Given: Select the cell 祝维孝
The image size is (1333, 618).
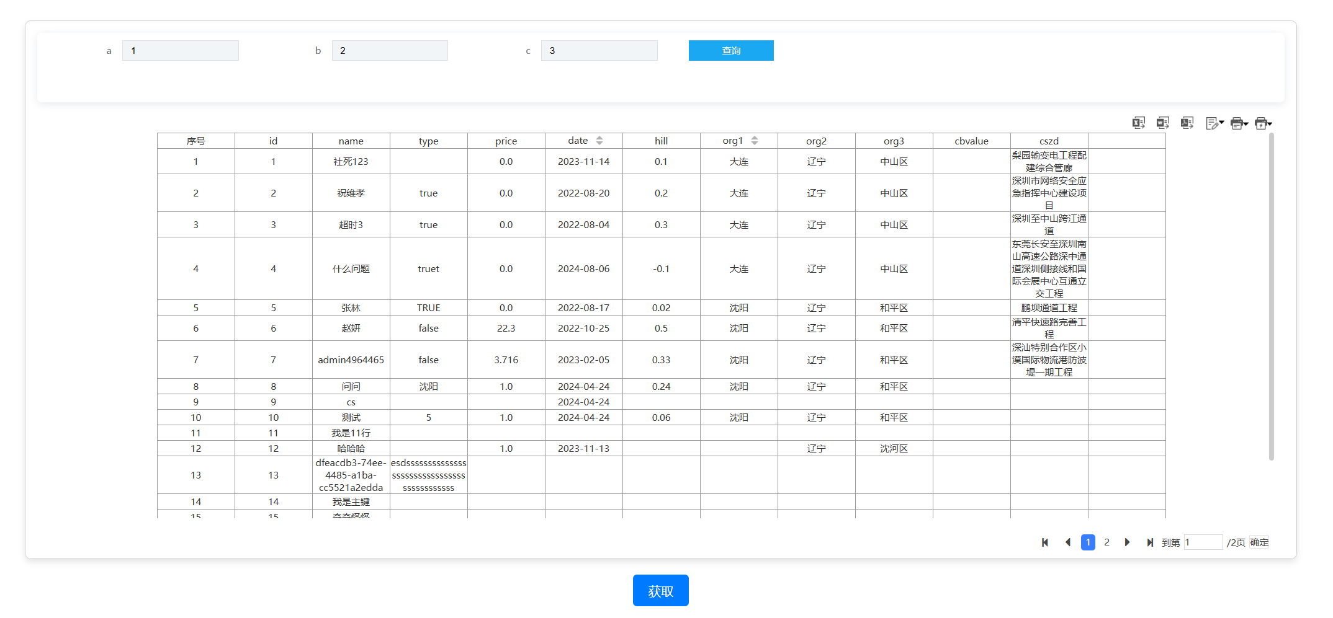Looking at the screenshot, I should tap(351, 193).
